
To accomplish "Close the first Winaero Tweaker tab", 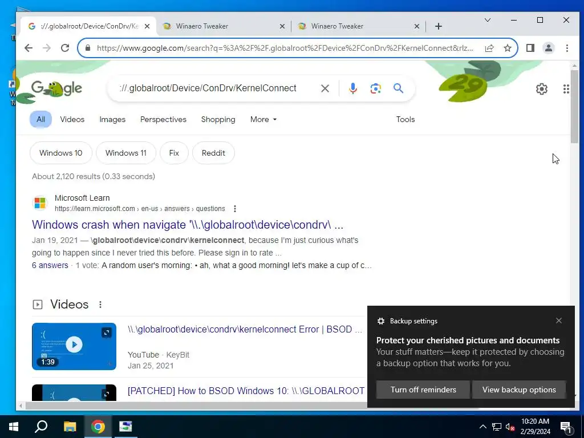I will [282, 26].
